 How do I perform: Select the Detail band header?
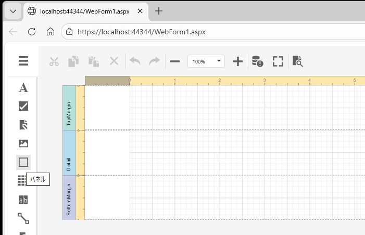(x=69, y=152)
